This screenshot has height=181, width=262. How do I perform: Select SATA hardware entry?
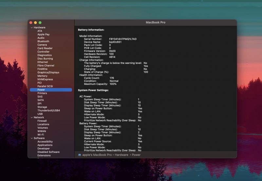[41, 100]
